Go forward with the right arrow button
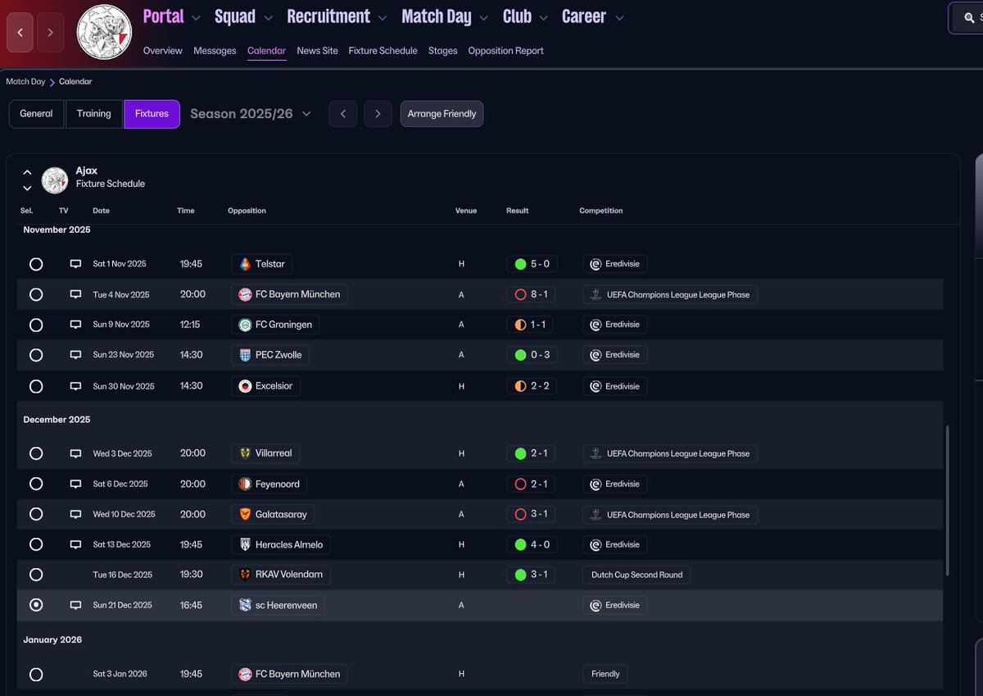 pos(50,33)
